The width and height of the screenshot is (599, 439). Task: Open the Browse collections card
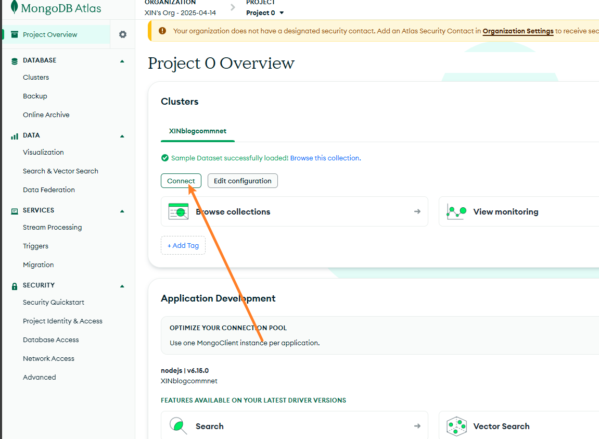(x=295, y=211)
